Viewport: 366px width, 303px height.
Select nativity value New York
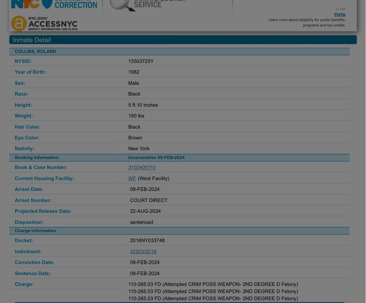pos(139,149)
